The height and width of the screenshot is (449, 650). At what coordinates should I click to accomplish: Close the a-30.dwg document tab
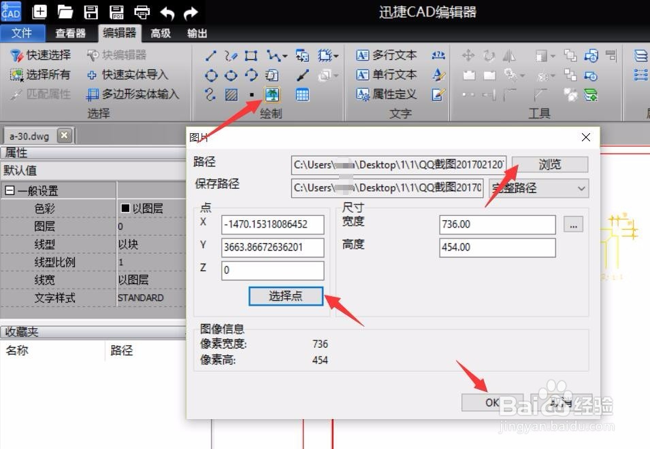[x=64, y=135]
